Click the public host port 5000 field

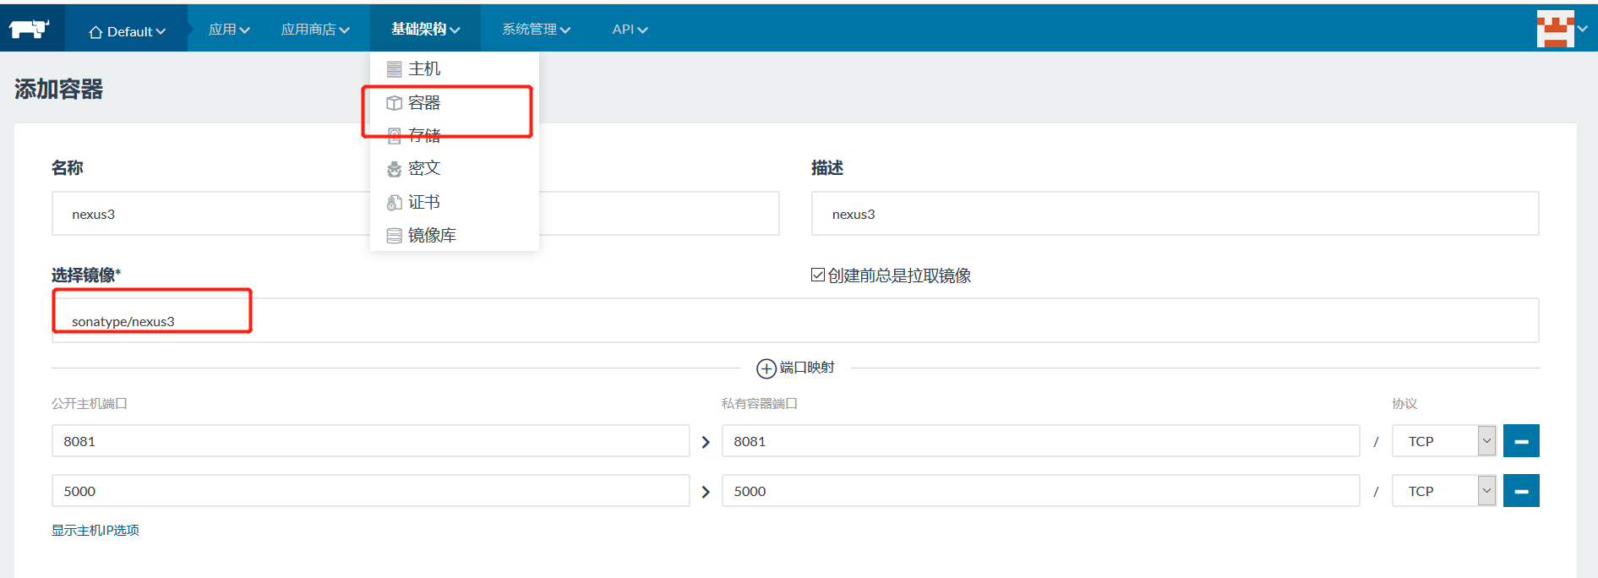point(371,491)
